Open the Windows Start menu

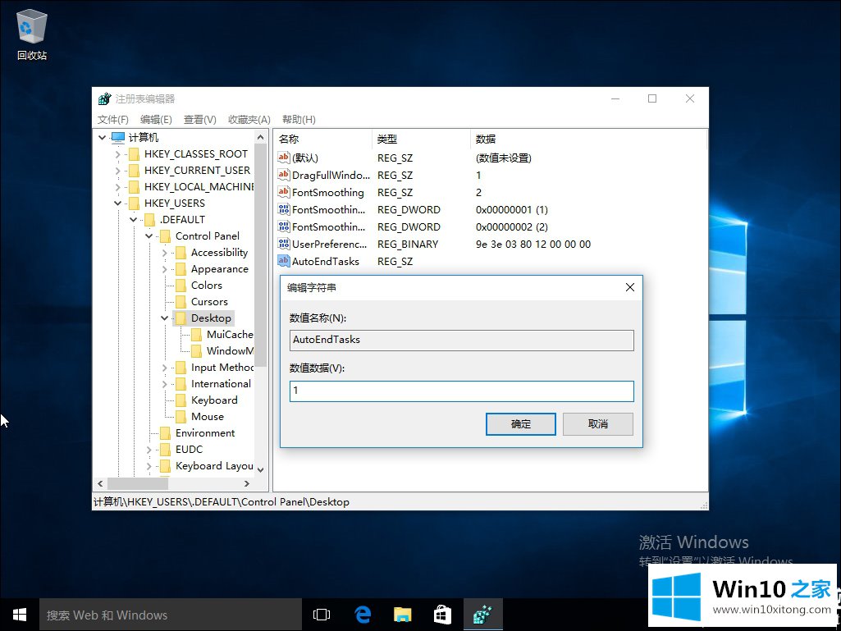click(20, 615)
